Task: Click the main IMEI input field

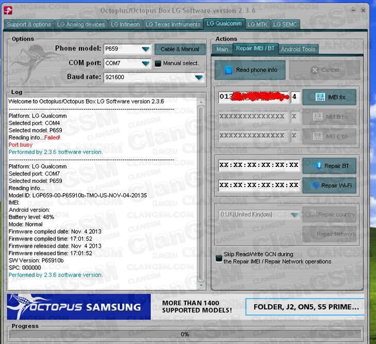Action: coord(254,97)
